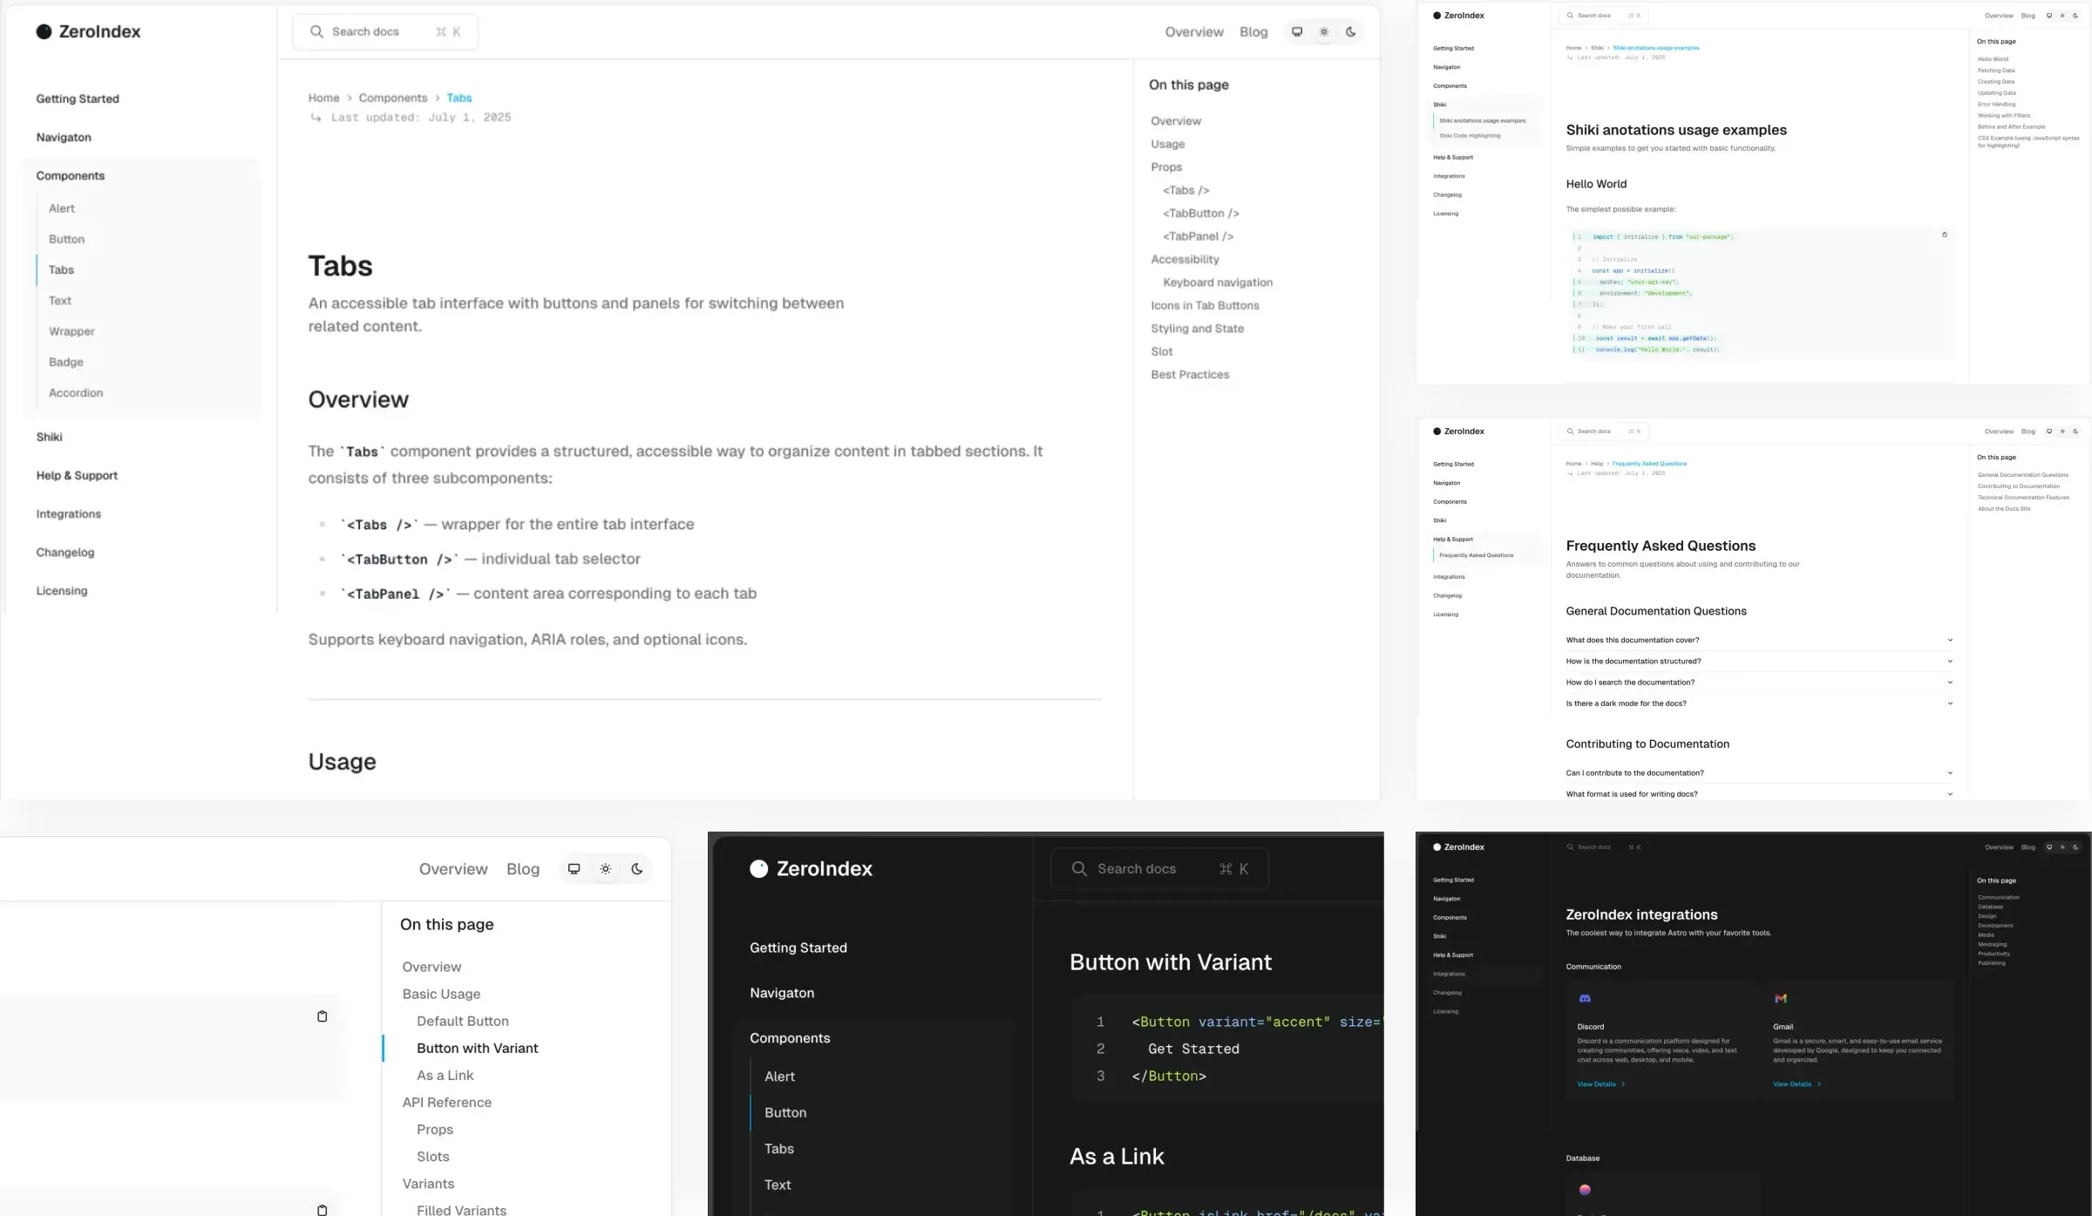Click the Discord integration icon
The height and width of the screenshot is (1216, 2092).
[x=1585, y=998]
